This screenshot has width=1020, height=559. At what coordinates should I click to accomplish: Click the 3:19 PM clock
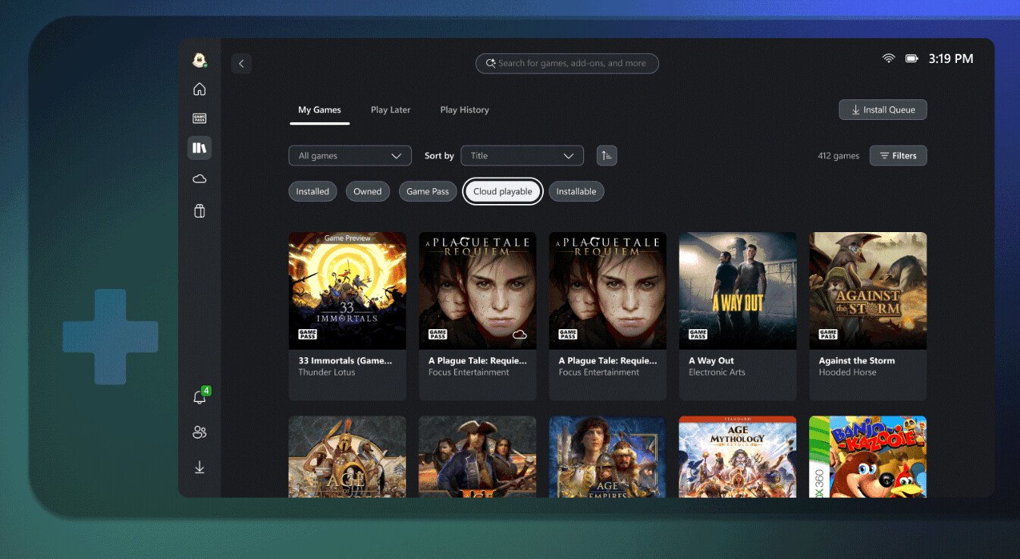[951, 58]
